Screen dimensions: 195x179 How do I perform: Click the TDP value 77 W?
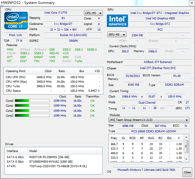[x=19, y=41]
